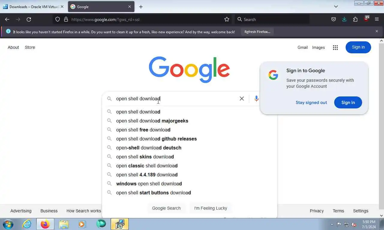Click the I'm Feeling Lucky button
The height and width of the screenshot is (230, 384).
point(211,208)
